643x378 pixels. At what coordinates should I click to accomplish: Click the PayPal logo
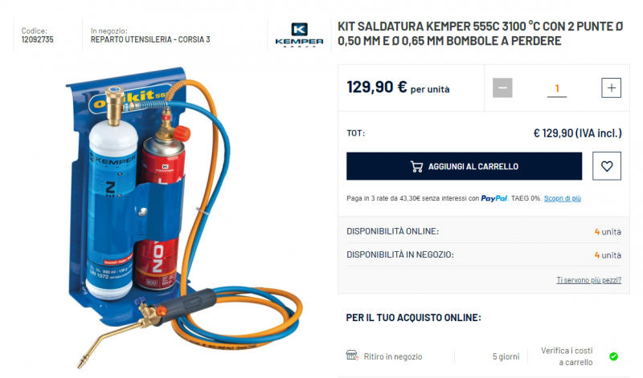(x=494, y=198)
